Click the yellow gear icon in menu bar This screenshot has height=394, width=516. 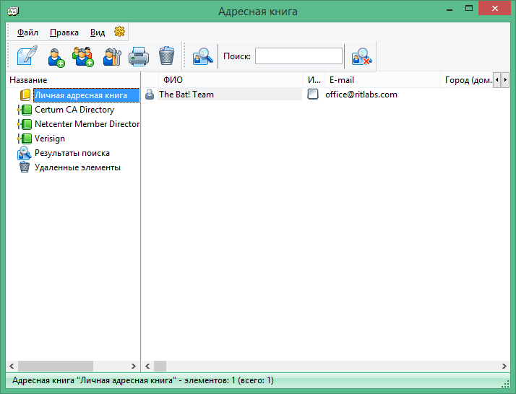119,32
